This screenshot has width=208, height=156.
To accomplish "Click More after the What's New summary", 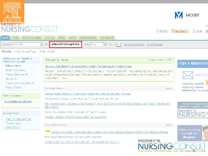I will click(x=65, y=78).
